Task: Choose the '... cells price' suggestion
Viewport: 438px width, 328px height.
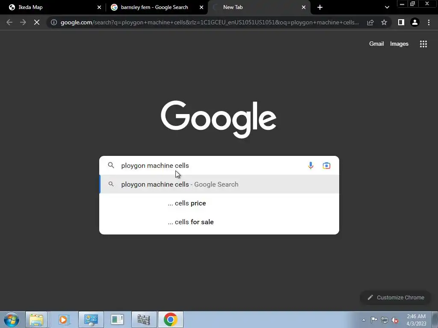Action: pos(219,203)
